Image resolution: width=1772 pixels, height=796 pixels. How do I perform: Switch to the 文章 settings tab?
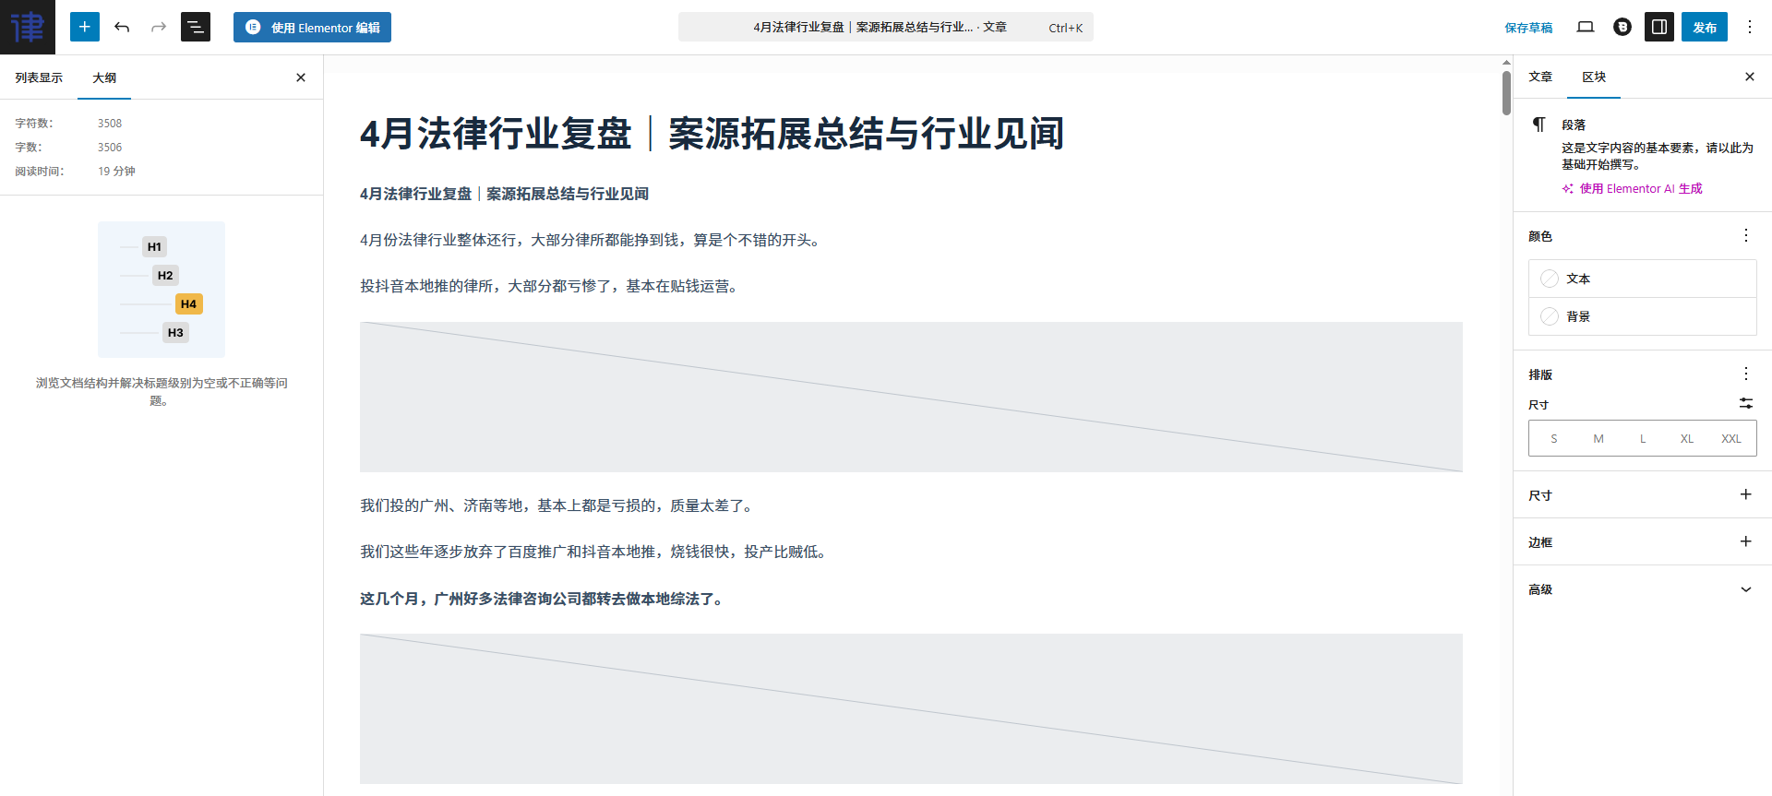click(1540, 77)
